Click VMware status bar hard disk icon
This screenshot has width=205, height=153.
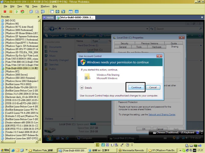191,146
